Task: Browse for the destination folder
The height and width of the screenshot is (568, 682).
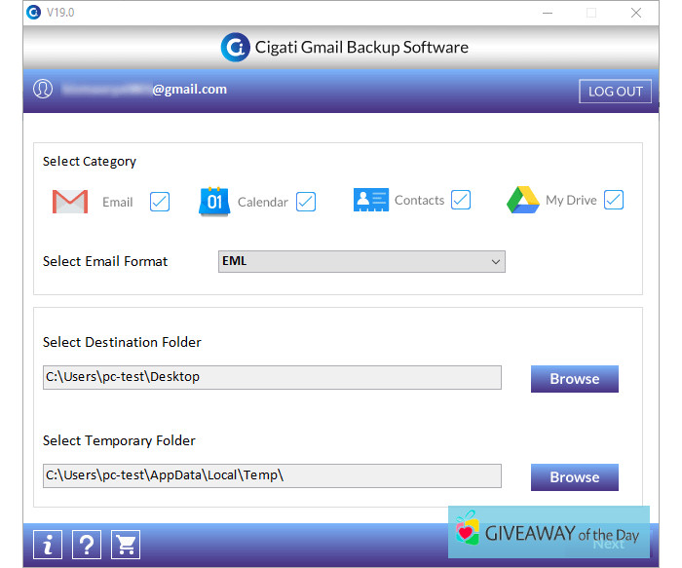Action: click(x=574, y=379)
